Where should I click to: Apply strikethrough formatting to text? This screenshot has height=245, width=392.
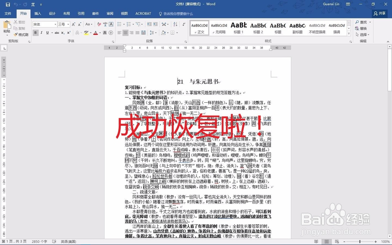click(x=57, y=32)
